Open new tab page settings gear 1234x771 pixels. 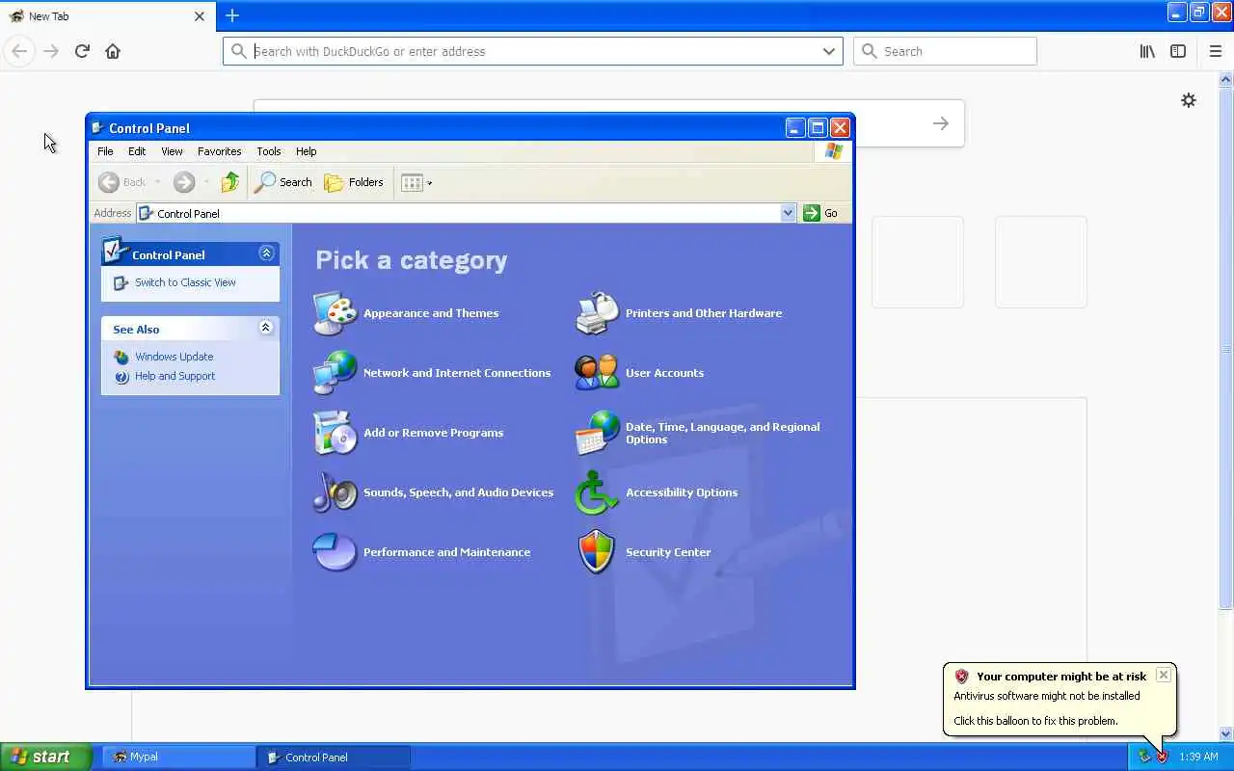pyautogui.click(x=1189, y=100)
